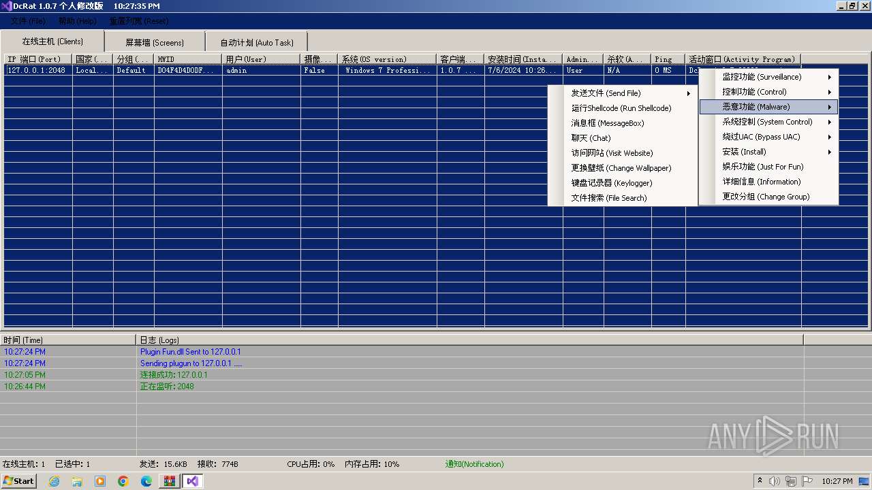Select the DcRat taskbar button
Screen dimensions: 872x490
coord(192,481)
